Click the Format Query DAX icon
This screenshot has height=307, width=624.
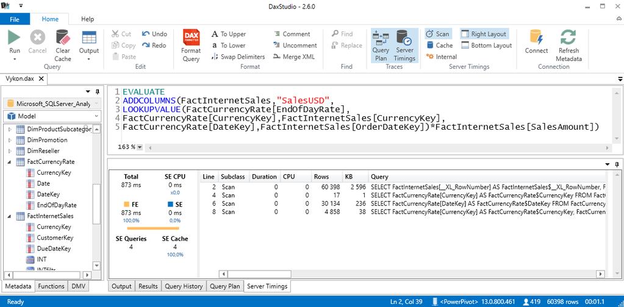pos(191,37)
